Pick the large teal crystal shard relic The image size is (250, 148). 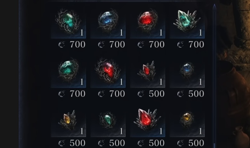(187, 22)
